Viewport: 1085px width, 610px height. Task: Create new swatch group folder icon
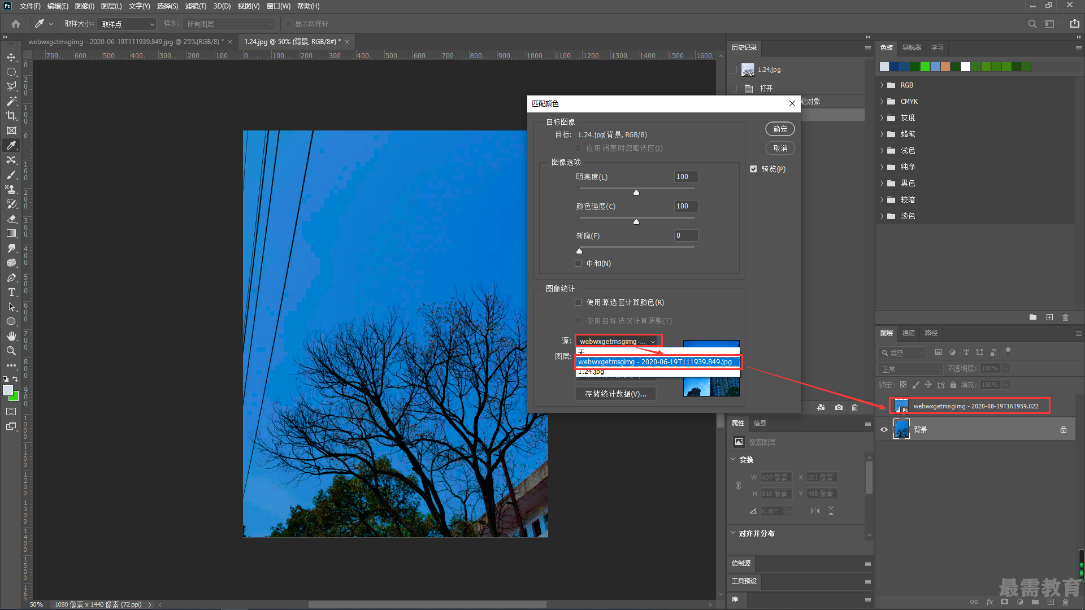(1033, 317)
